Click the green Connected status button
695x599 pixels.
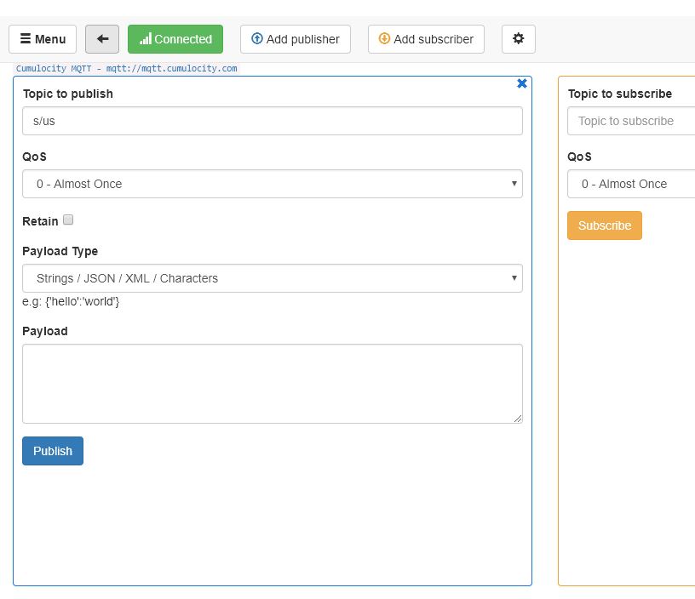click(175, 39)
